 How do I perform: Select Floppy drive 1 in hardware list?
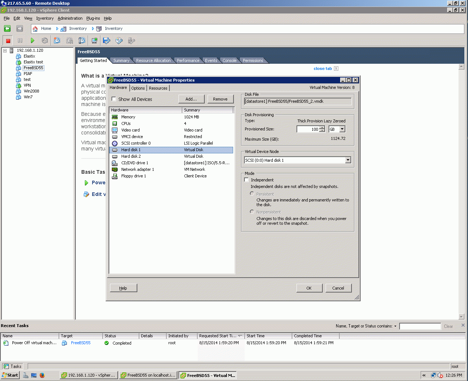coord(171,176)
